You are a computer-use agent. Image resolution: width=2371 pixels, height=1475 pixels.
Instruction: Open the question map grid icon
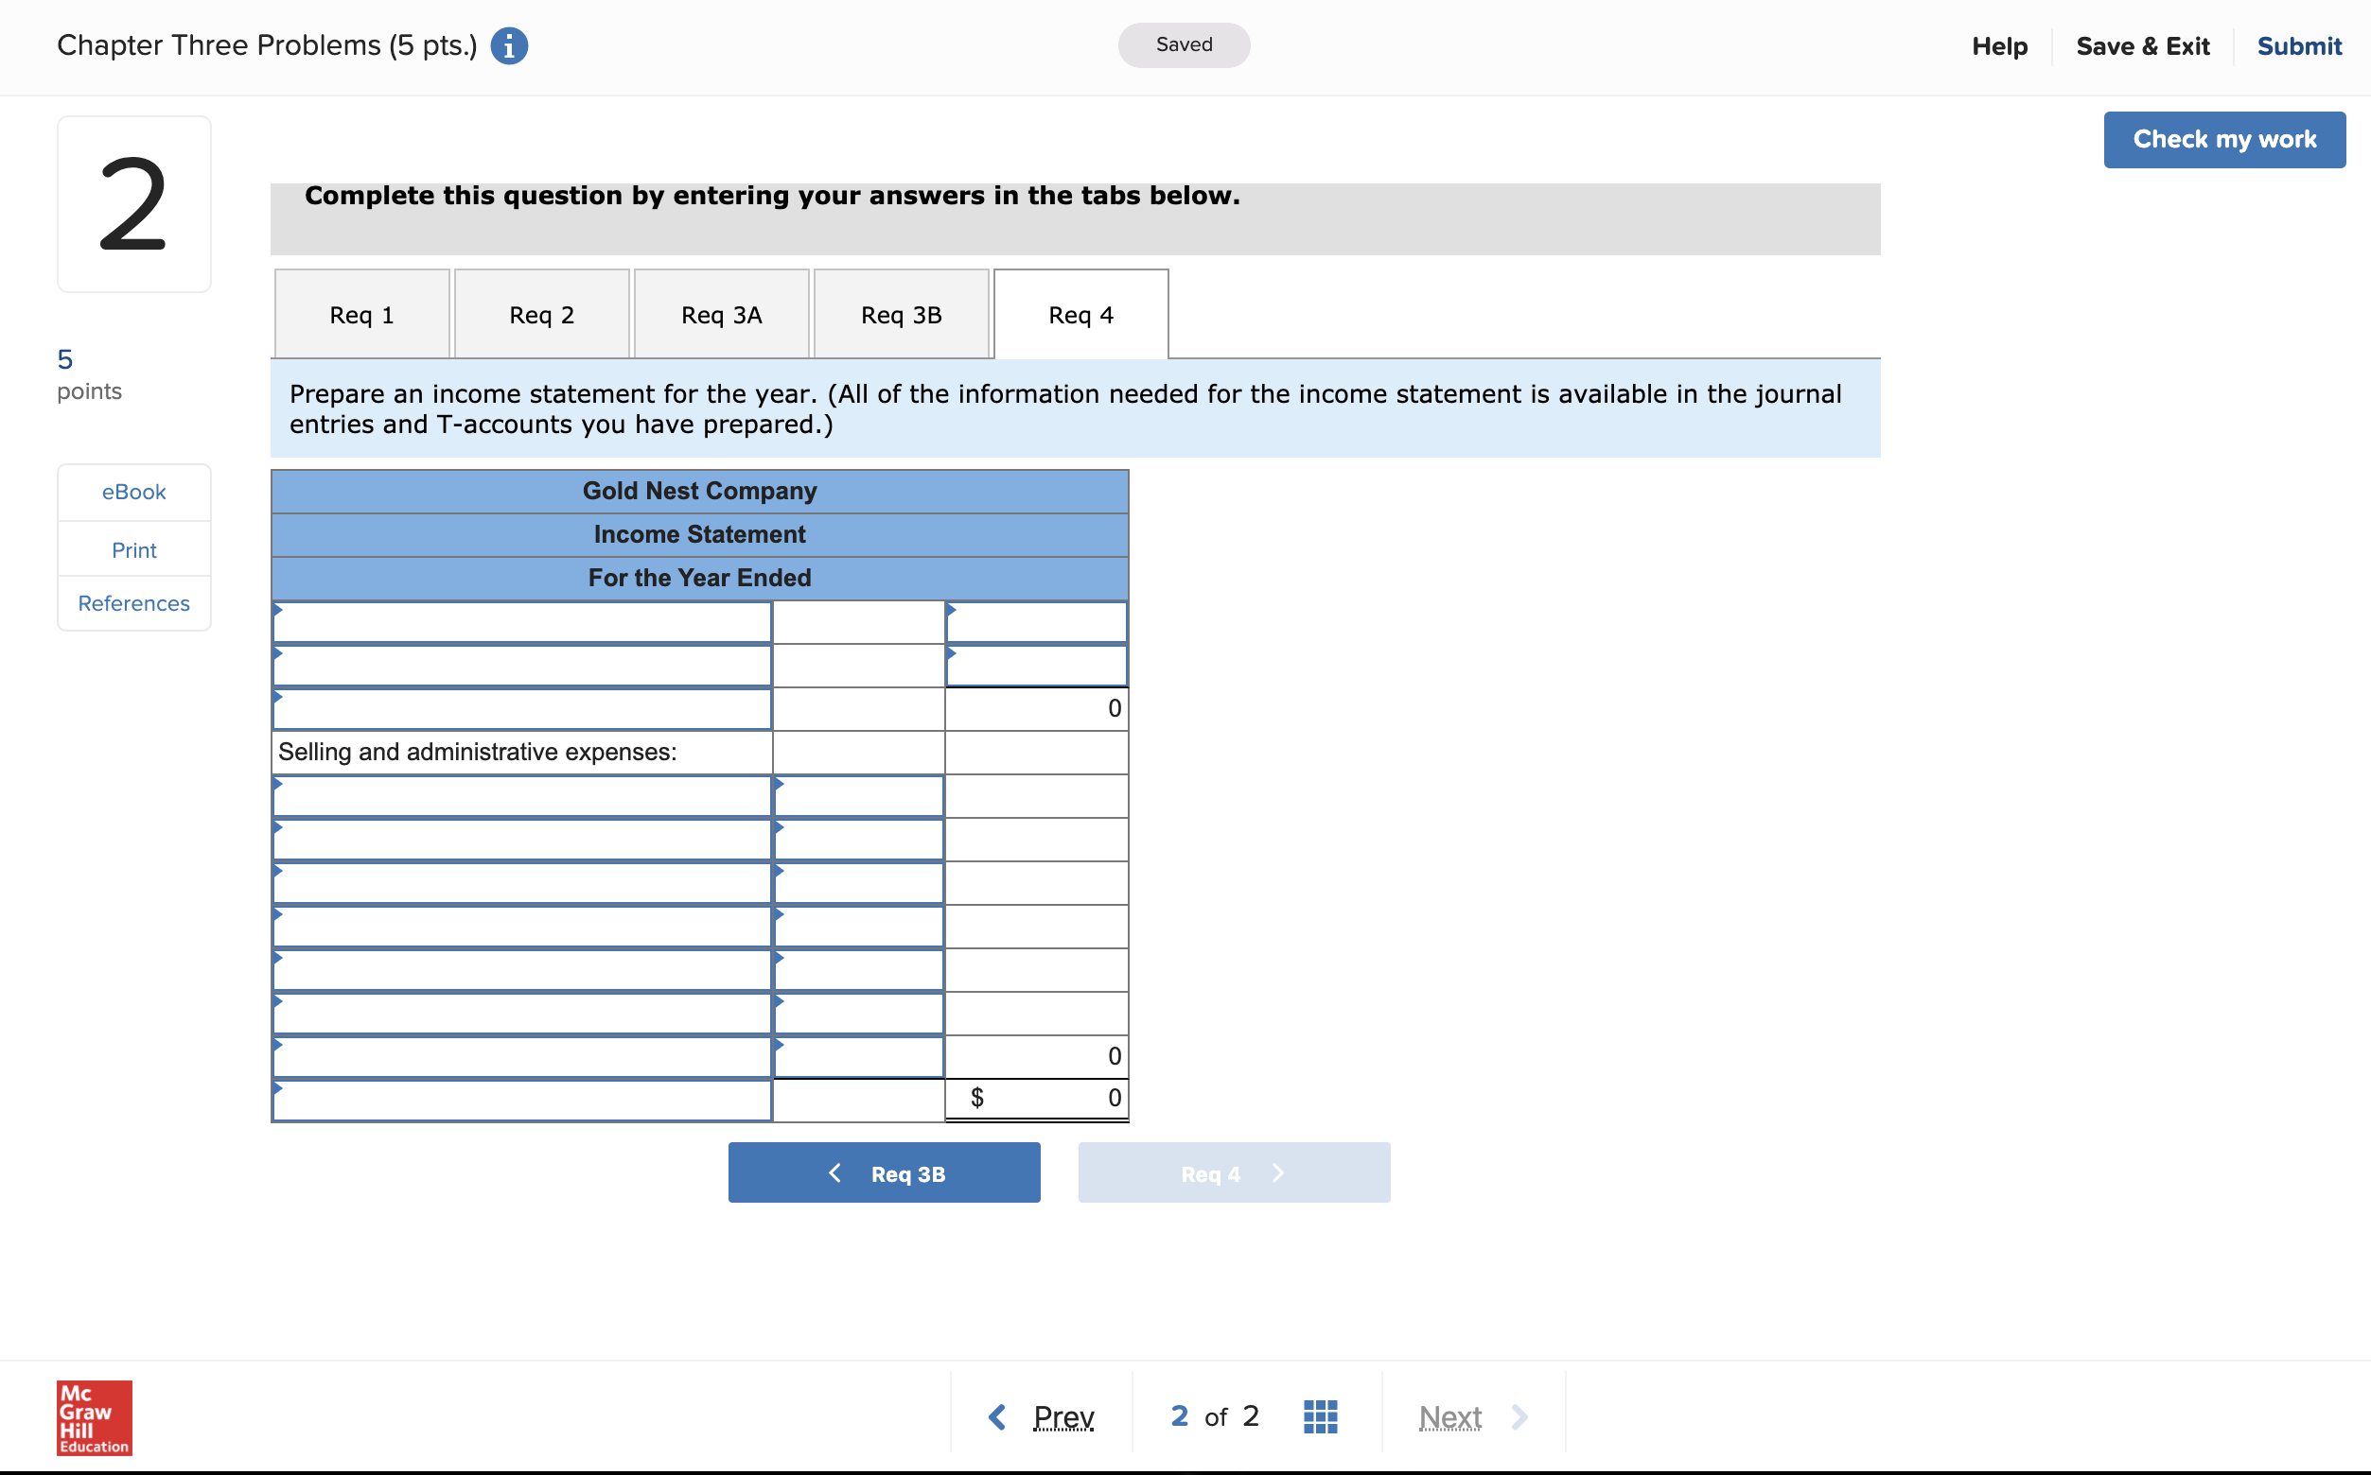click(x=1320, y=1415)
